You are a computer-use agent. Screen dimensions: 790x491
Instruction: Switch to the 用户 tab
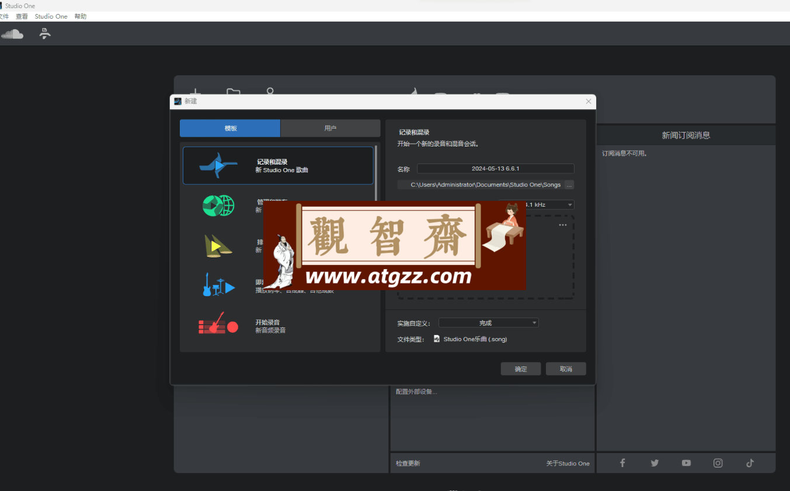[x=330, y=128]
